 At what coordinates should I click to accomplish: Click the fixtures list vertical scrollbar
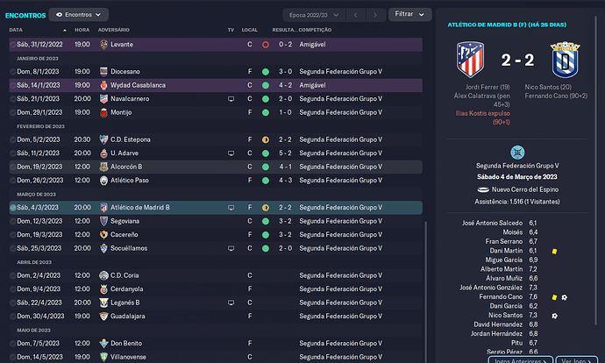pos(425,291)
